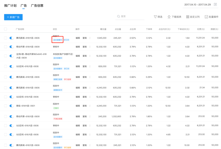Viewport: 221px width, 149px height.
Task: Click the 保障核实中 tag
Action: (58, 90)
